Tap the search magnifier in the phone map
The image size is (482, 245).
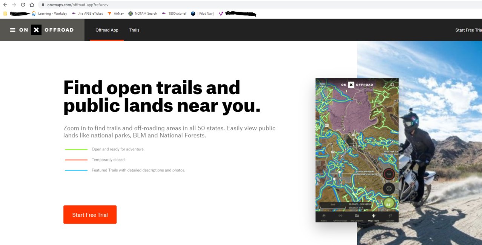pos(393,85)
